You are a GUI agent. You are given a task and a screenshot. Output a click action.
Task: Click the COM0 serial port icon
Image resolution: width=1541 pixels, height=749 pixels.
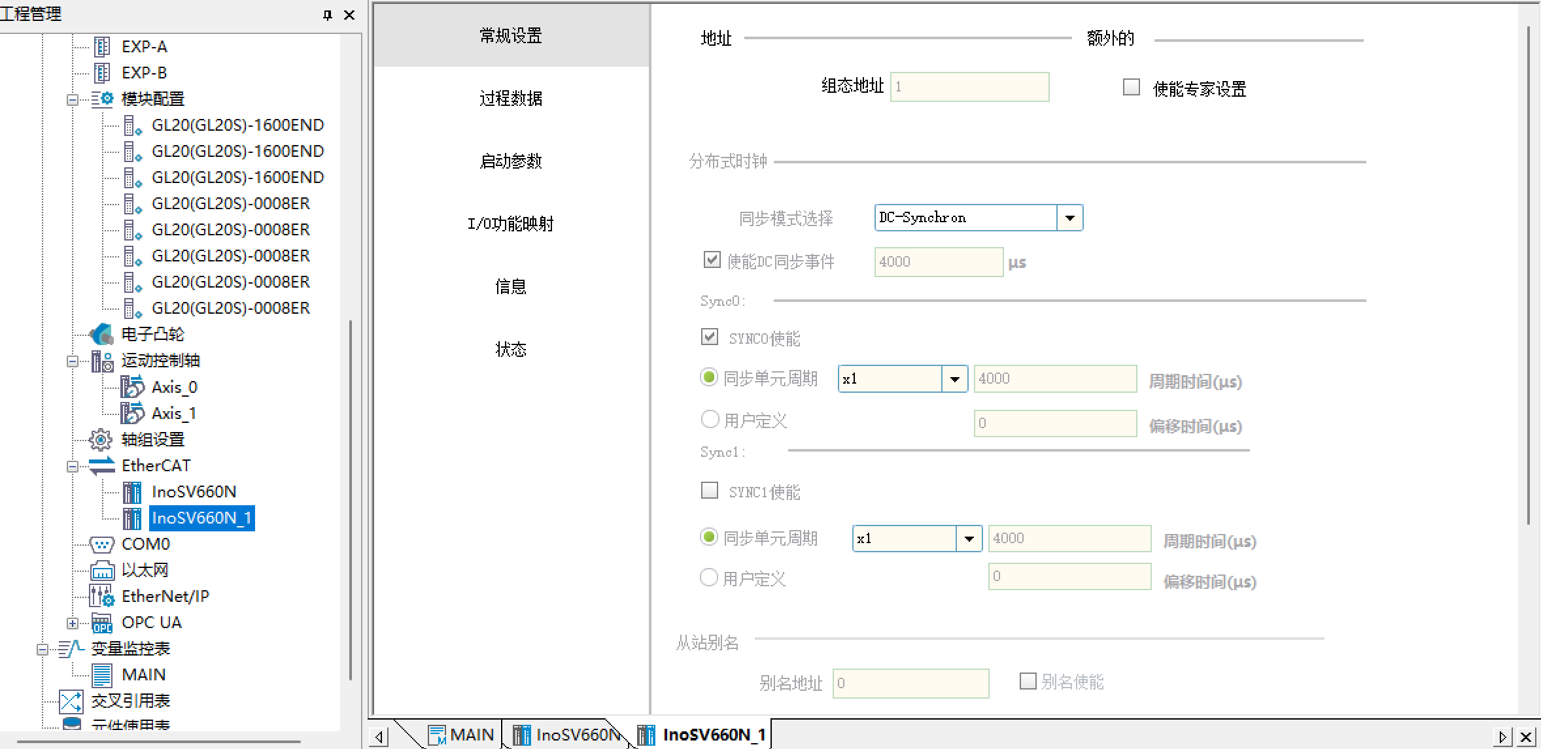(101, 544)
